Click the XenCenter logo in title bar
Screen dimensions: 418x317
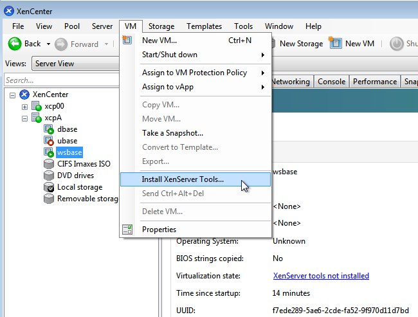(9, 11)
